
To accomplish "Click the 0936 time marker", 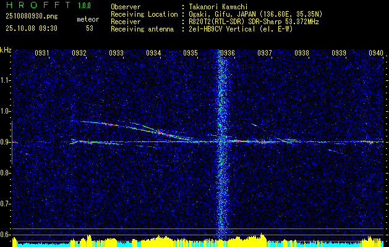I will 228,52.
